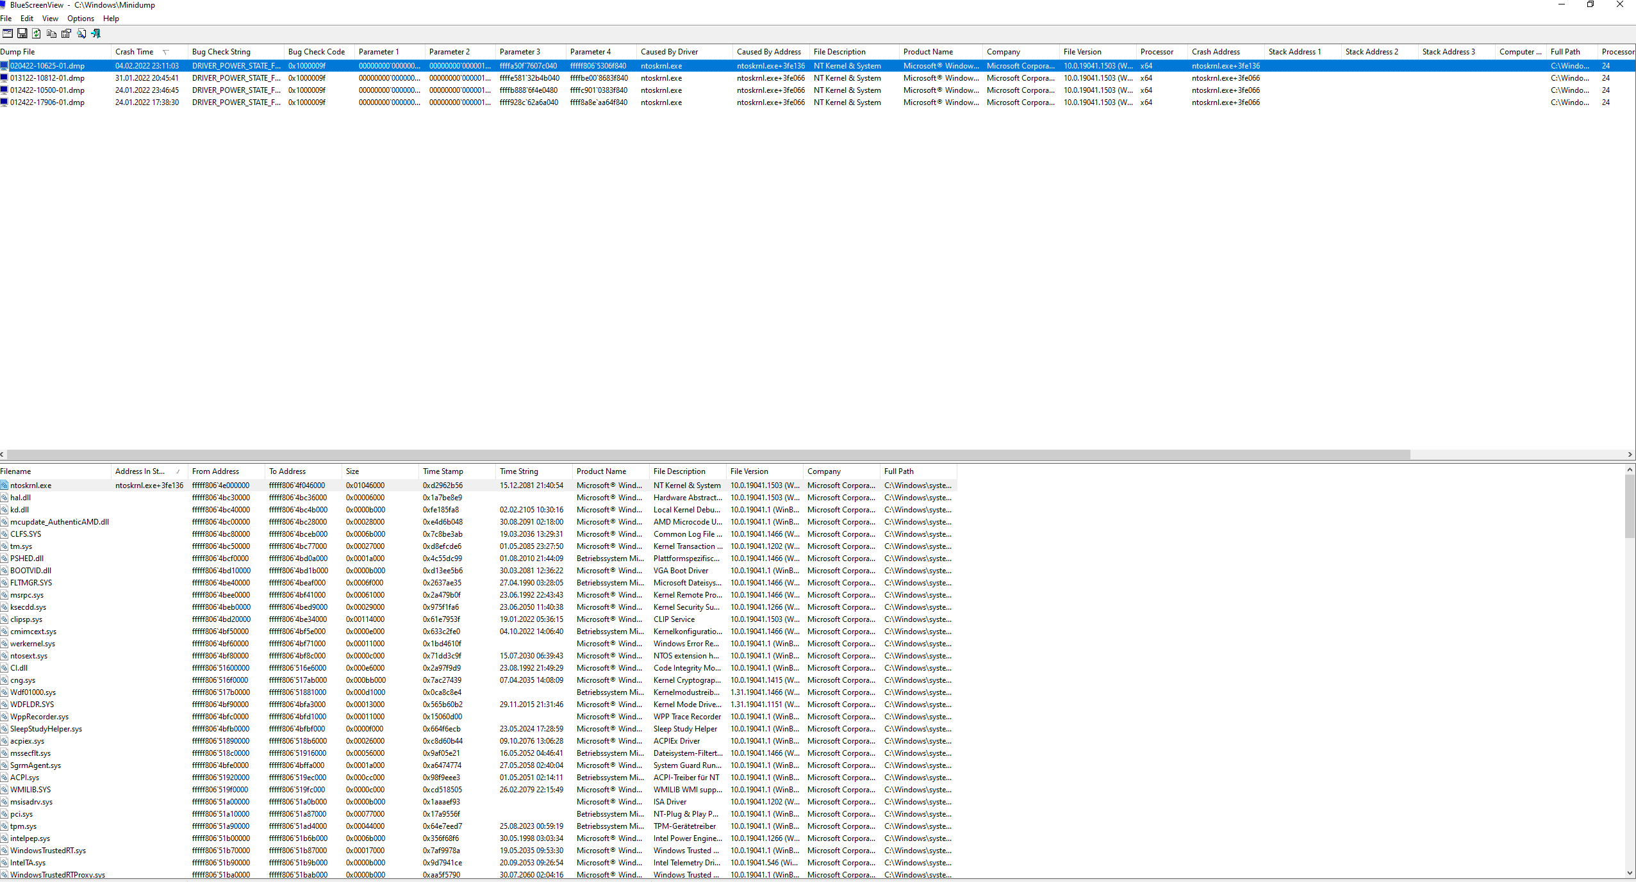Open Advanced Options toolbar icon
The image size is (1636, 882).
coord(7,33)
